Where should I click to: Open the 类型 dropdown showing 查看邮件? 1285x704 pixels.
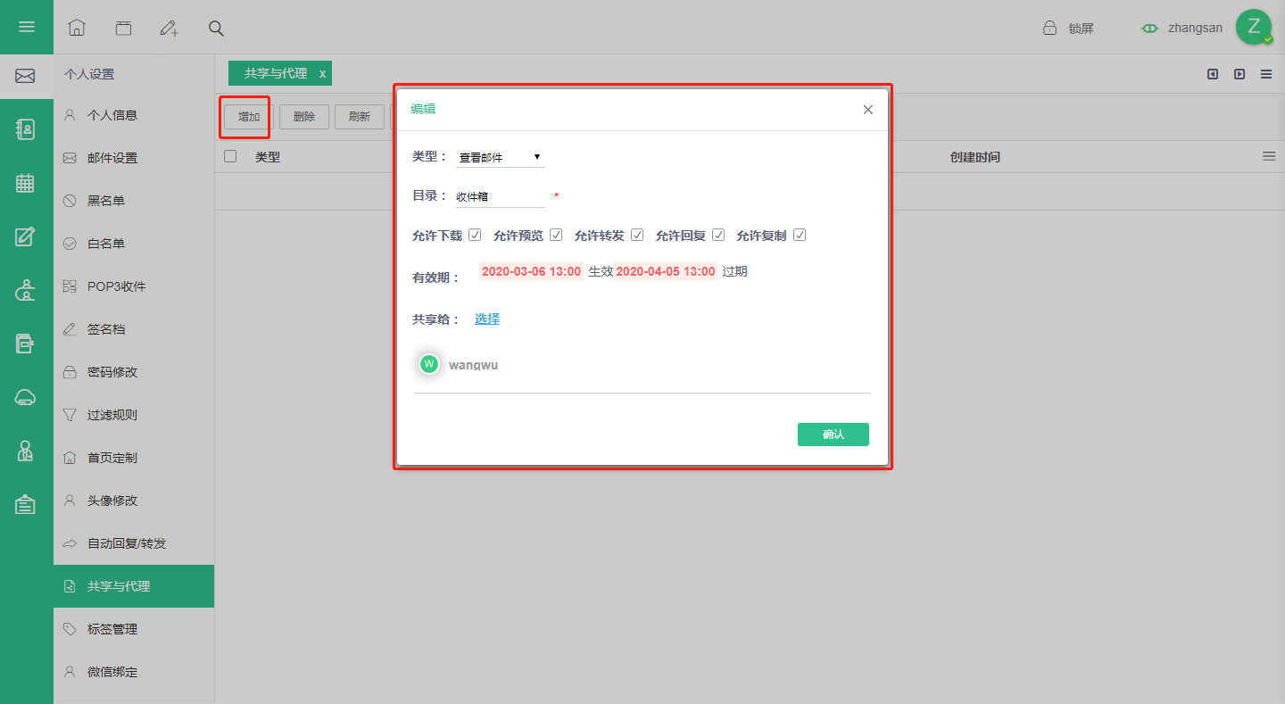click(x=500, y=157)
